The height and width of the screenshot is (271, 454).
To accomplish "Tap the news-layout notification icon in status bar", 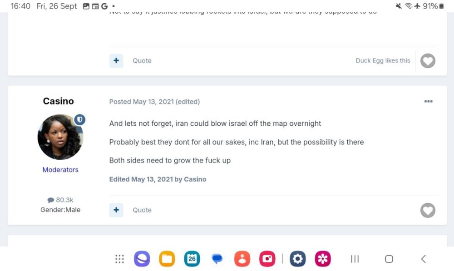I will [x=95, y=6].
